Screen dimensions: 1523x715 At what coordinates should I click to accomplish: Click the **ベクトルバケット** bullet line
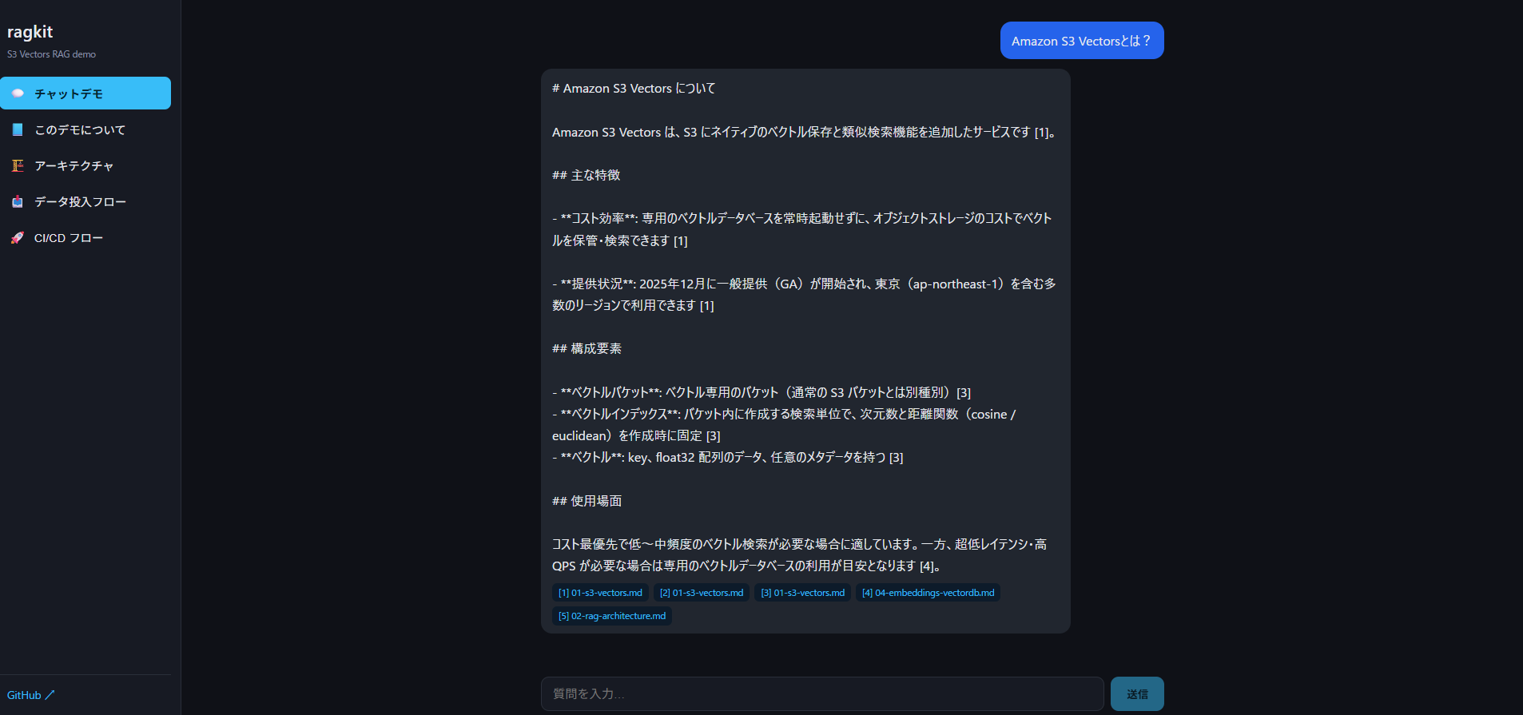pyautogui.click(x=761, y=392)
